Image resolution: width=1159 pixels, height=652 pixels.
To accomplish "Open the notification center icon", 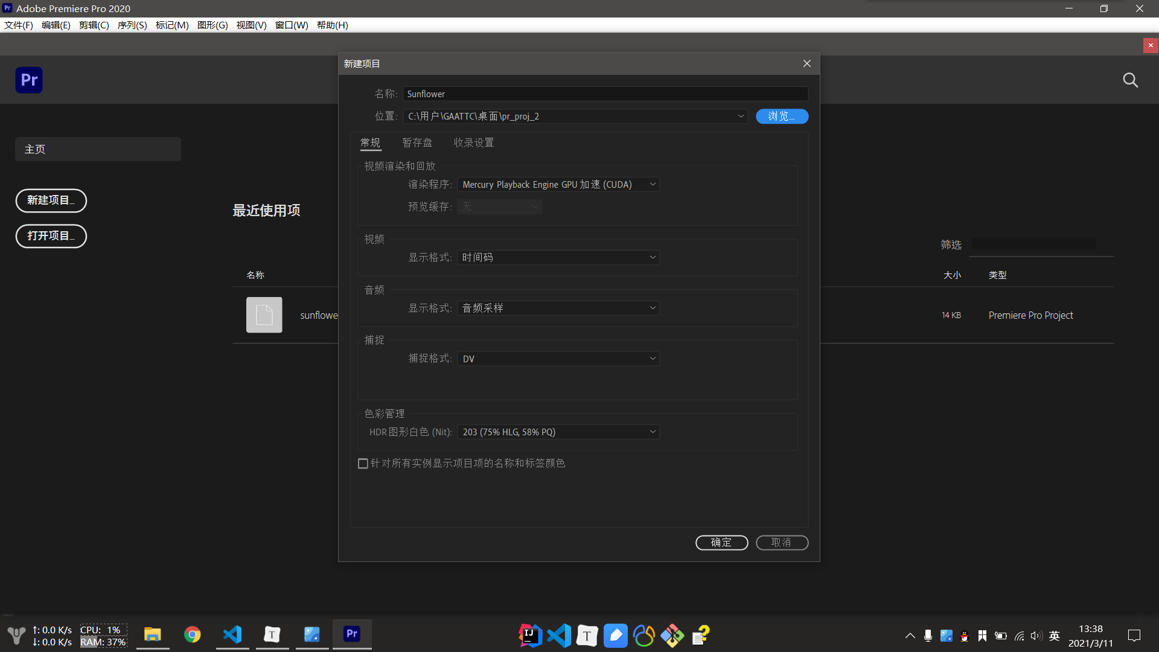I will click(1134, 636).
